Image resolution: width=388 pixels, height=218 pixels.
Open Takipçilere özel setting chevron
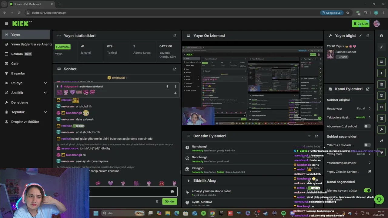[x=370, y=117]
